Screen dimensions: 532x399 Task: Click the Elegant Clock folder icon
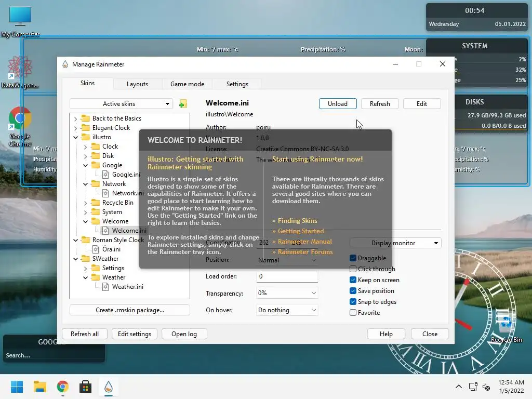(x=86, y=128)
